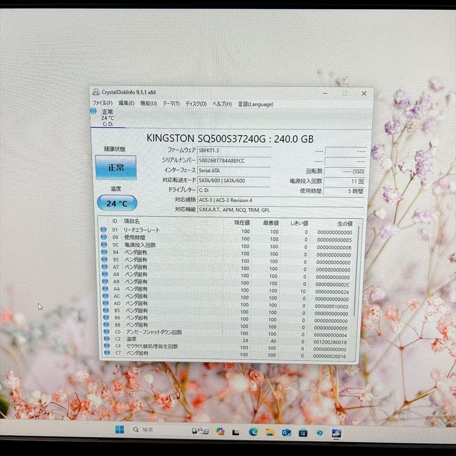Open the ディスク(D) menu

194,104
